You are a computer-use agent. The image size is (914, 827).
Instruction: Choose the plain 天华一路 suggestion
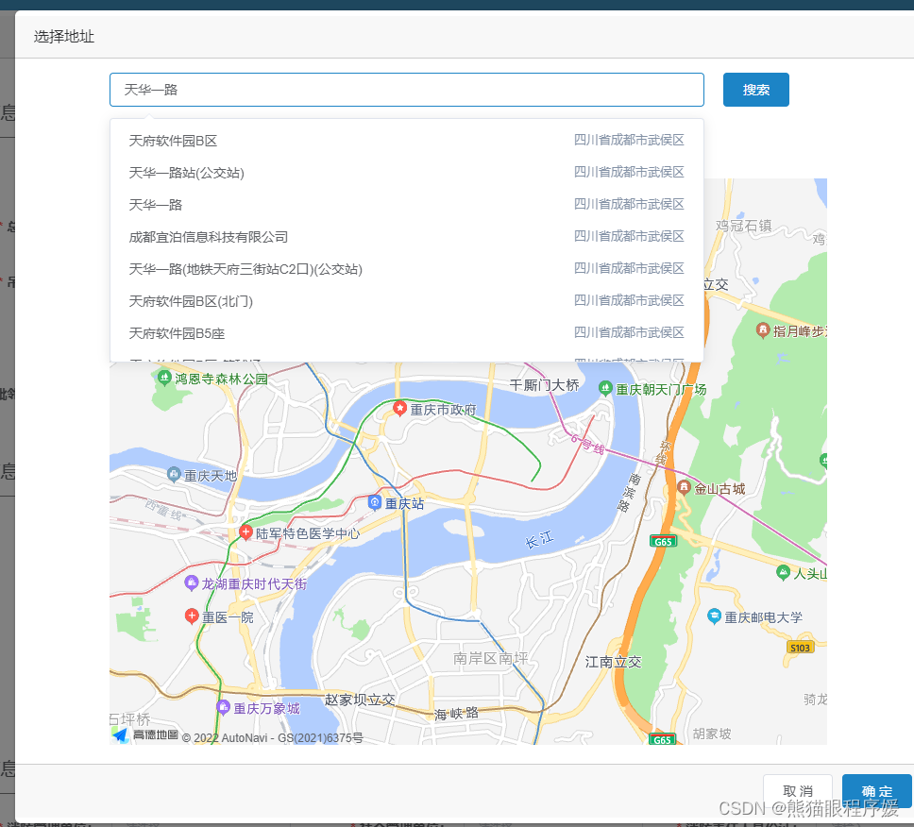(407, 205)
